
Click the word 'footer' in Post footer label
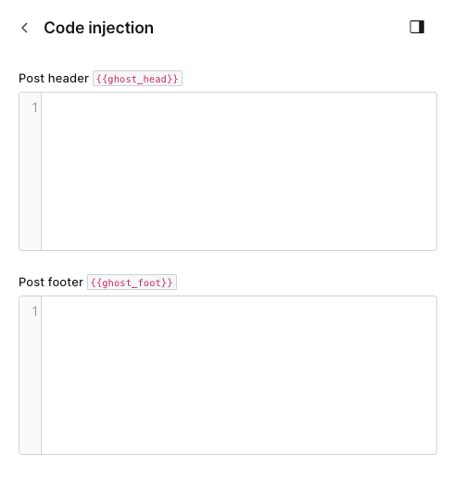[x=66, y=283]
